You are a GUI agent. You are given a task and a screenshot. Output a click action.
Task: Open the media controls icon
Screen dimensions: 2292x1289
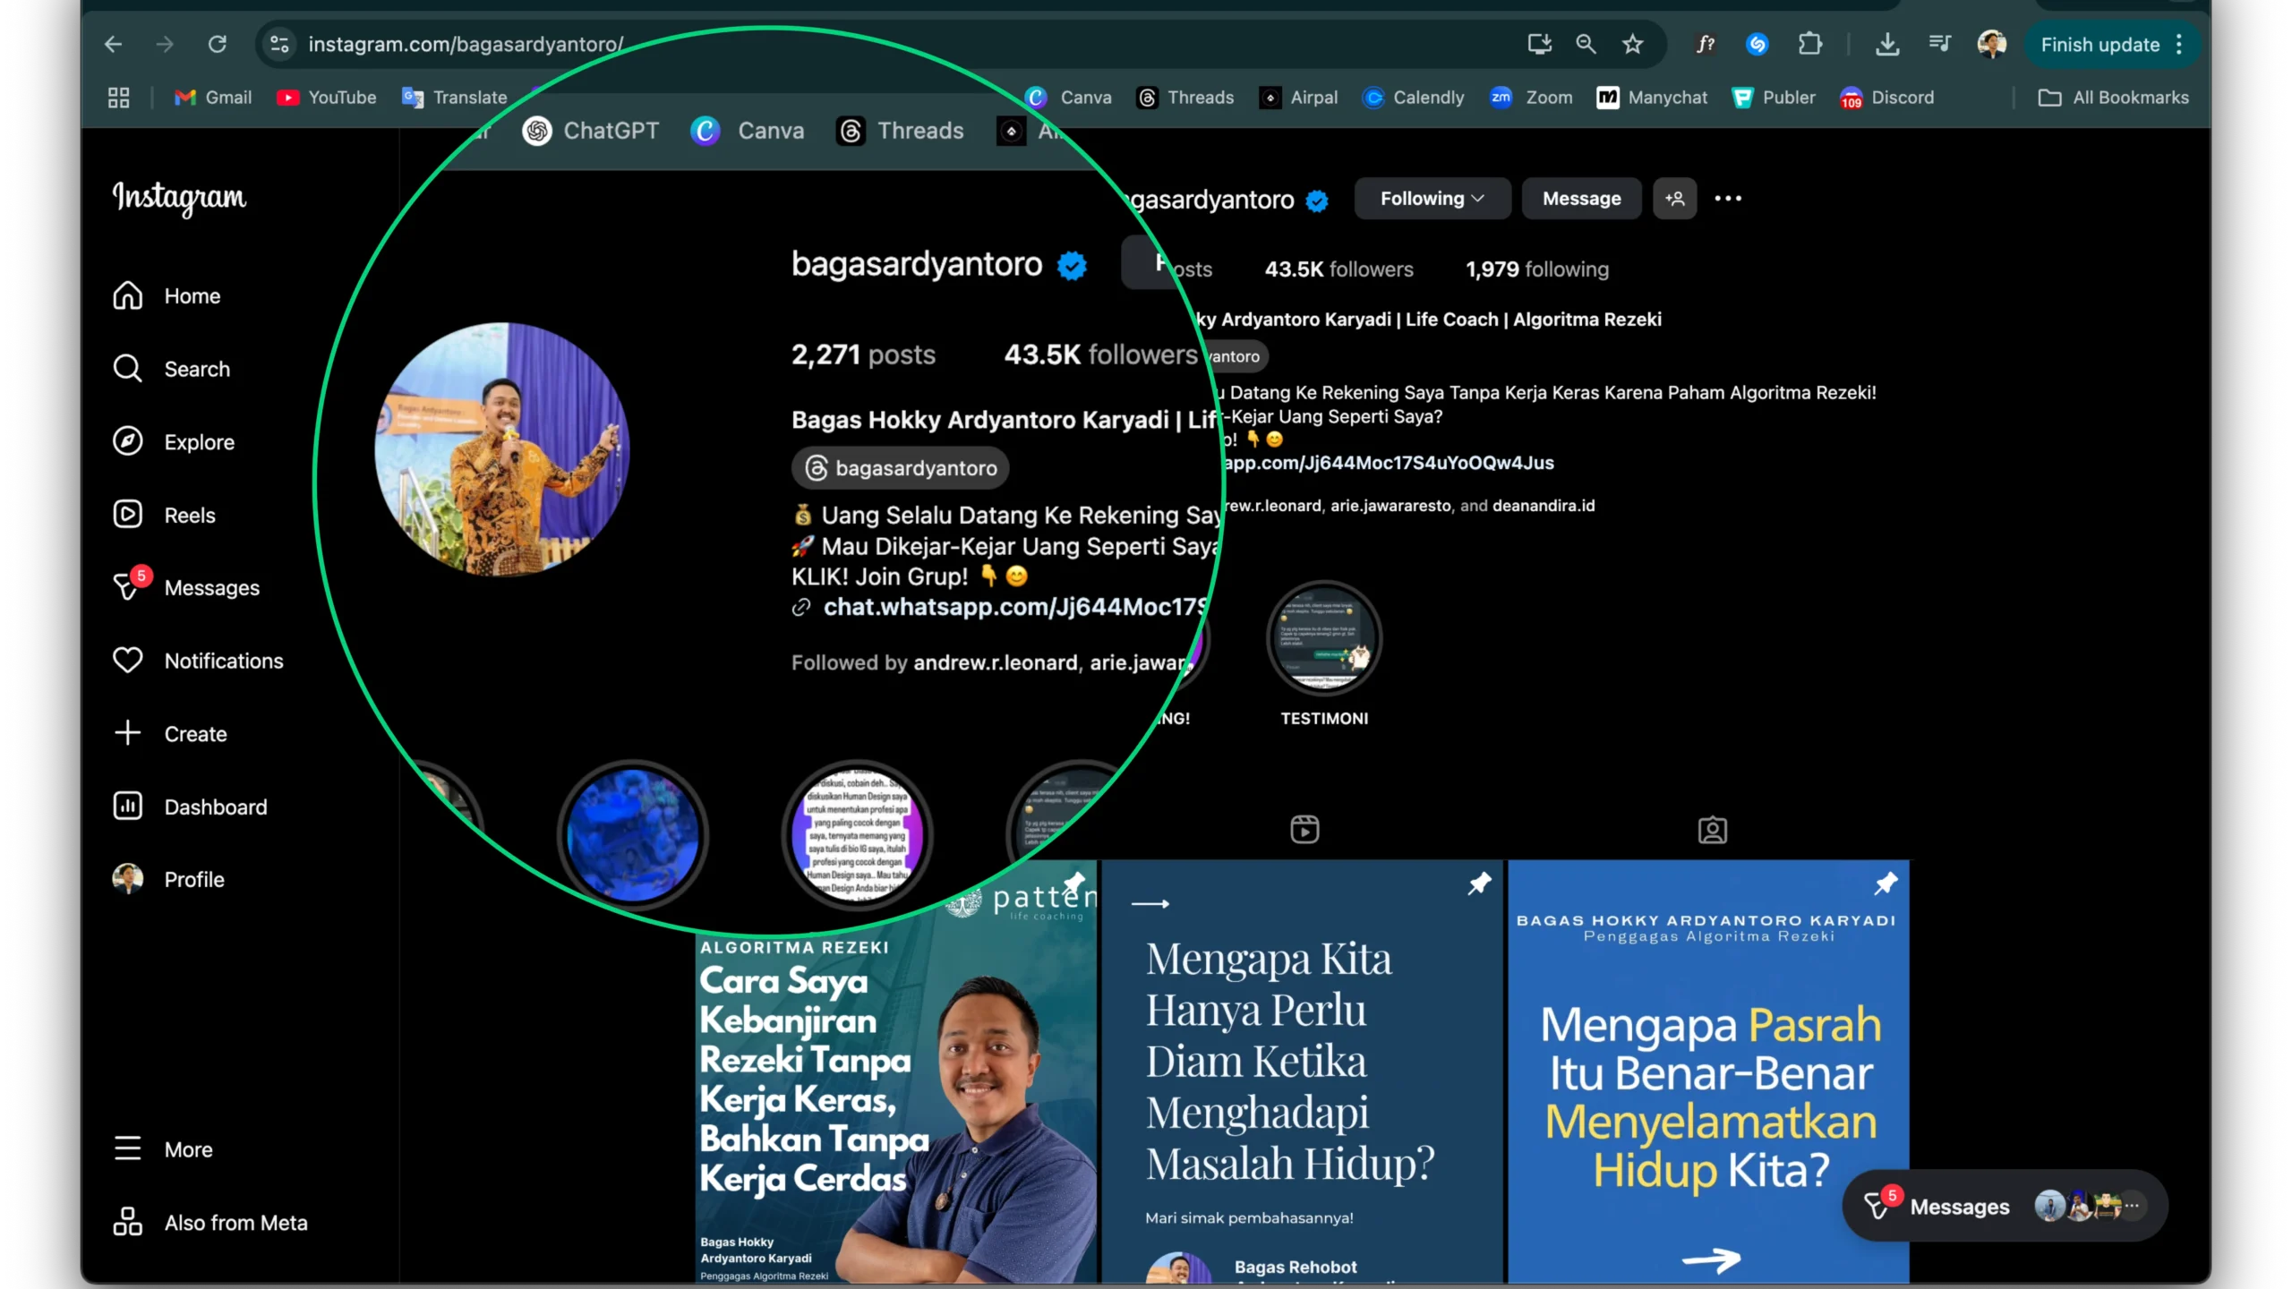1939,44
